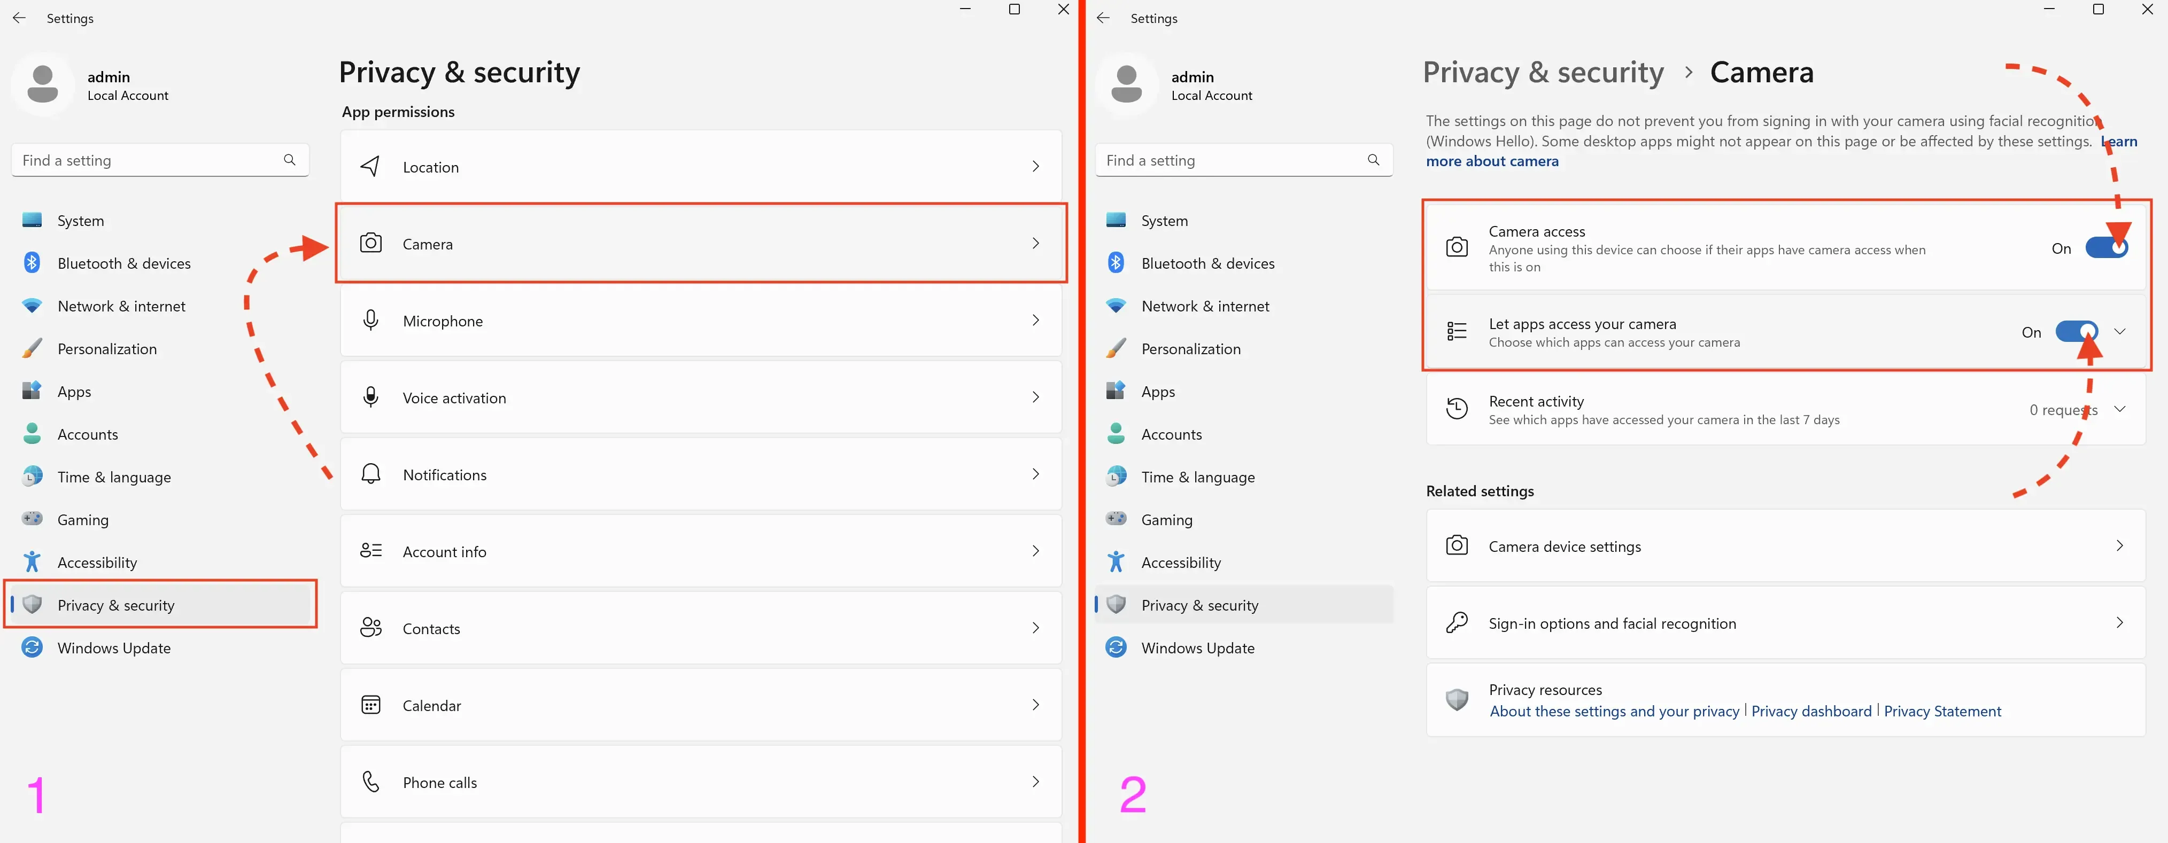This screenshot has height=843, width=2168.
Task: Click the left Find a setting search box
Action: point(151,160)
